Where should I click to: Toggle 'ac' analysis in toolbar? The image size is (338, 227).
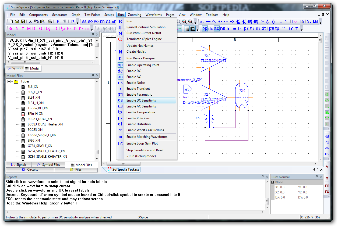[216, 28]
